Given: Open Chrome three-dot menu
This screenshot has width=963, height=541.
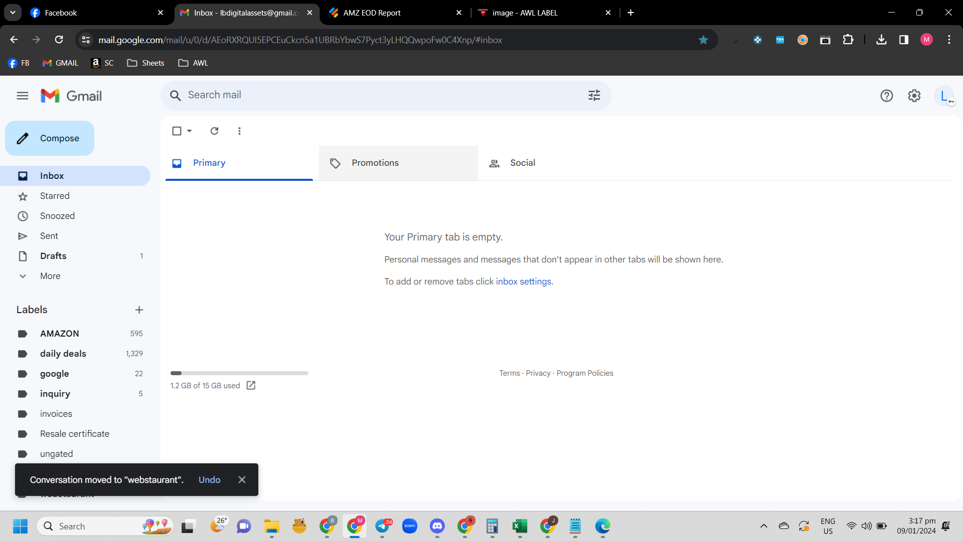Looking at the screenshot, I should pos(949,40).
